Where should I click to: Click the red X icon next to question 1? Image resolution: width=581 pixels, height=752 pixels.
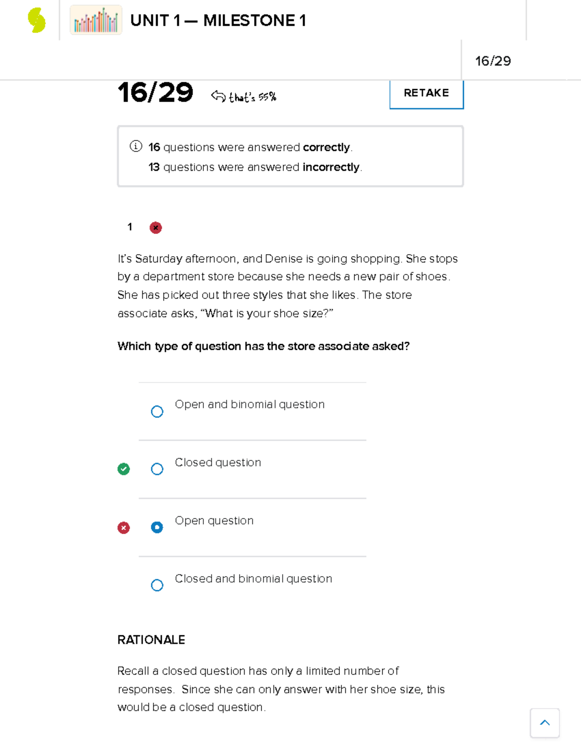(x=155, y=227)
